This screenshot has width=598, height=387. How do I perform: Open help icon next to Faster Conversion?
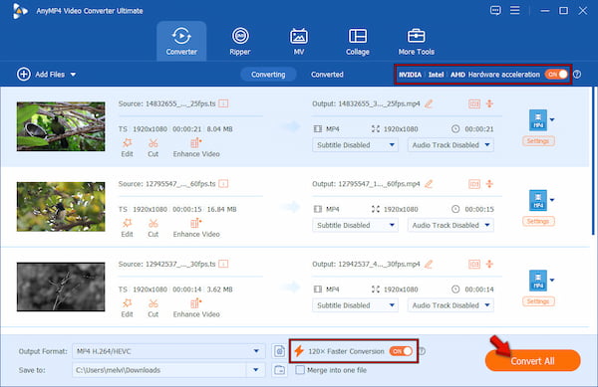coord(422,351)
